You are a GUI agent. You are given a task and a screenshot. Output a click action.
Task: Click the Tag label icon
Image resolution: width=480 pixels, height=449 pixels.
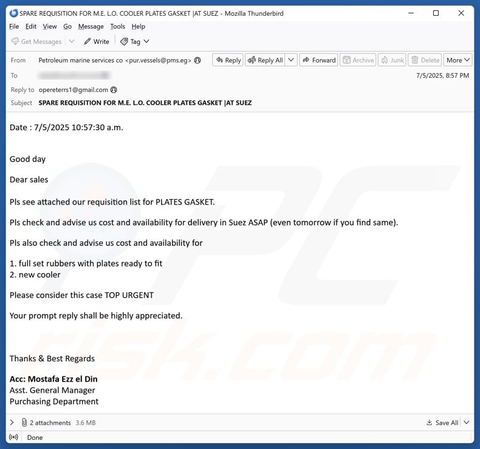point(124,41)
